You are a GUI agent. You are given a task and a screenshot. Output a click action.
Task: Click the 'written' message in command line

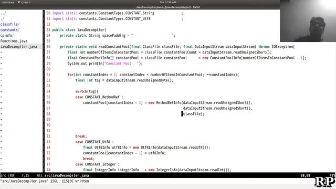pyautogui.click(x=82, y=181)
